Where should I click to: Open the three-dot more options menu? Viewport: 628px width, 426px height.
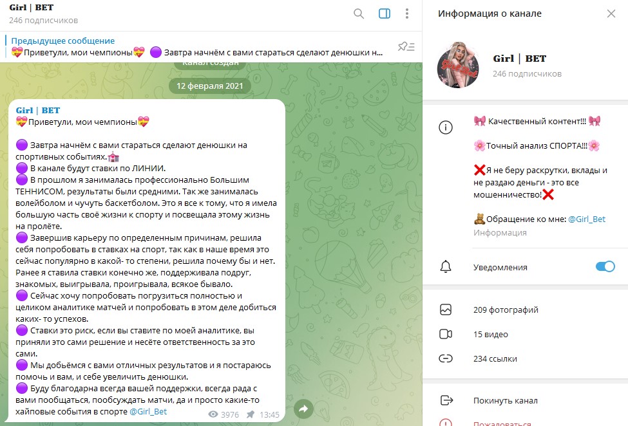[x=407, y=14]
